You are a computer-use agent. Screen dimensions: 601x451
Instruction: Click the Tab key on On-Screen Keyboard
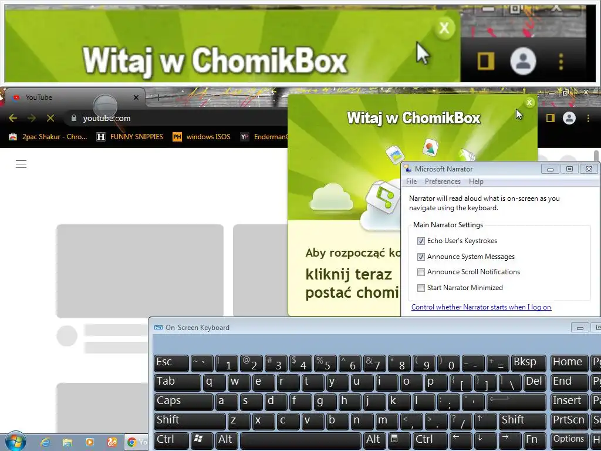coord(177,382)
